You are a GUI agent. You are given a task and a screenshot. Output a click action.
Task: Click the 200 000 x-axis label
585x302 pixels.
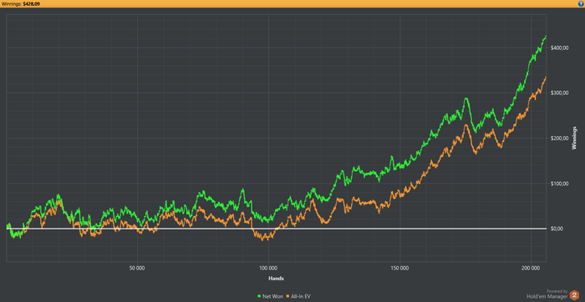(531, 268)
